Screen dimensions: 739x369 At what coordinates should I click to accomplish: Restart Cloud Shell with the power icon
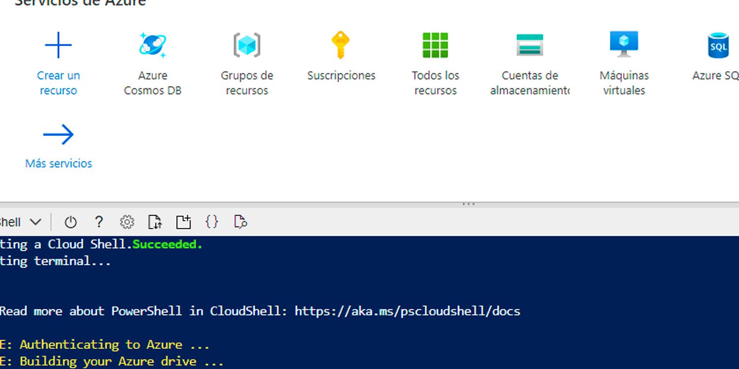point(70,222)
